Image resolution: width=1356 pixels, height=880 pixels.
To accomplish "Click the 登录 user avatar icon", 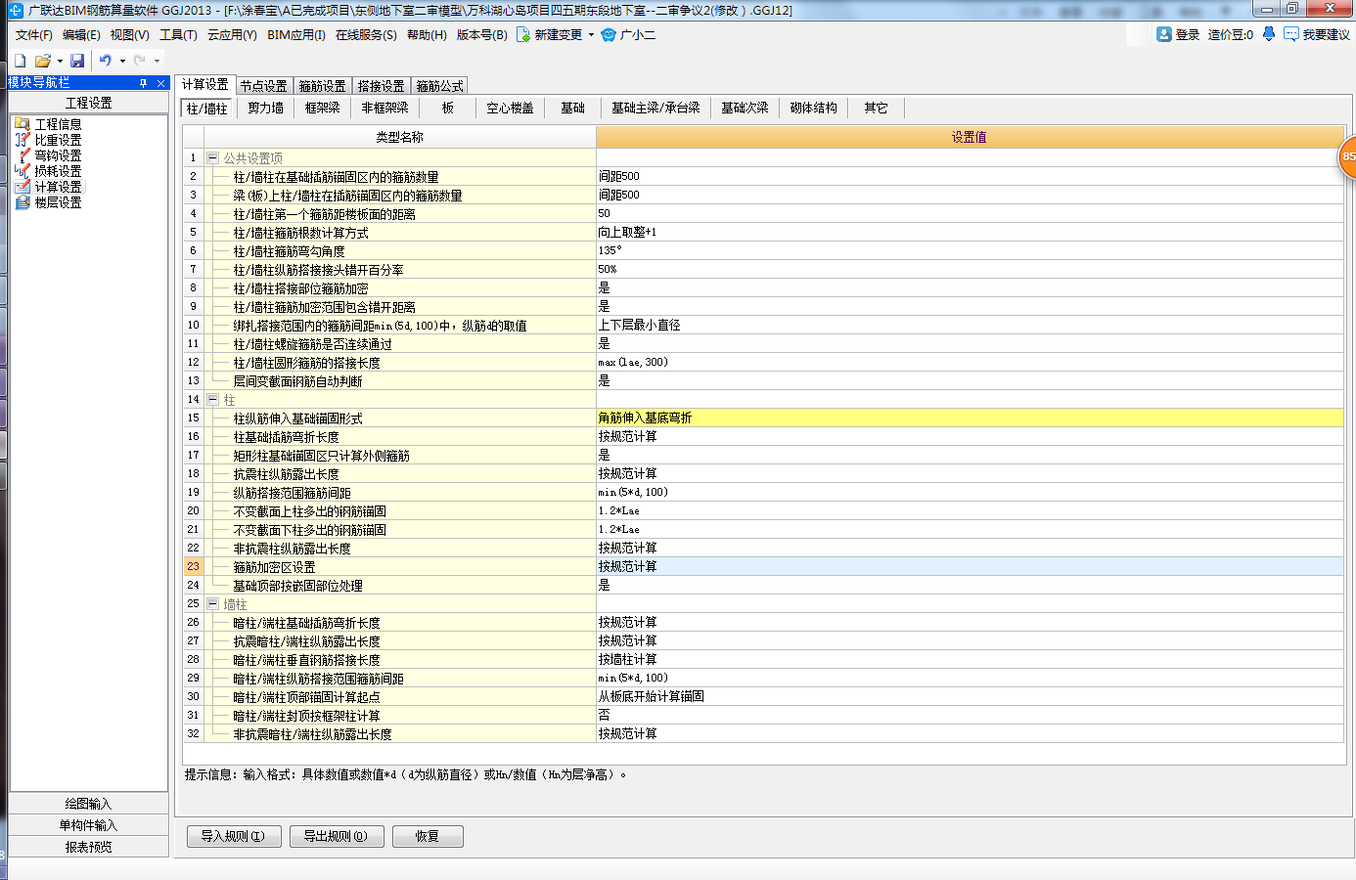I will [x=1164, y=34].
